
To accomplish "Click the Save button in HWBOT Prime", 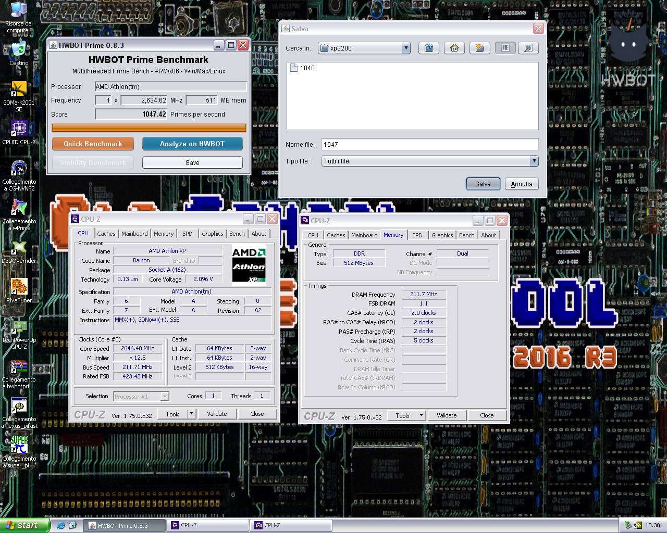I will (192, 162).
